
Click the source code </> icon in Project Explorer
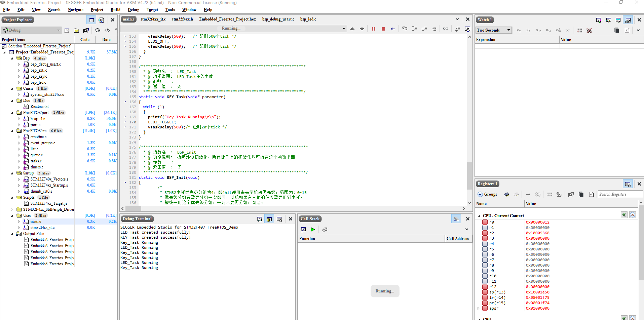point(107,30)
